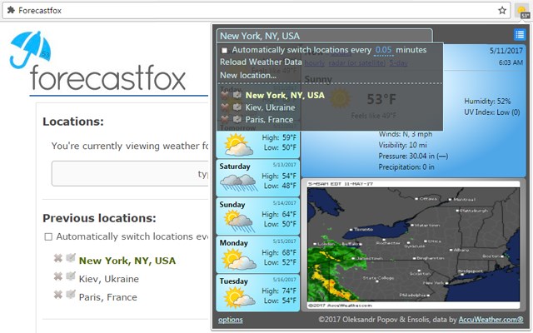Image resolution: width=533 pixels, height=333 pixels.
Task: Click Tuesday's partly sunny icon
Action: click(239, 297)
